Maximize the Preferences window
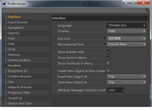The image size is (152, 111). click(x=133, y=2)
